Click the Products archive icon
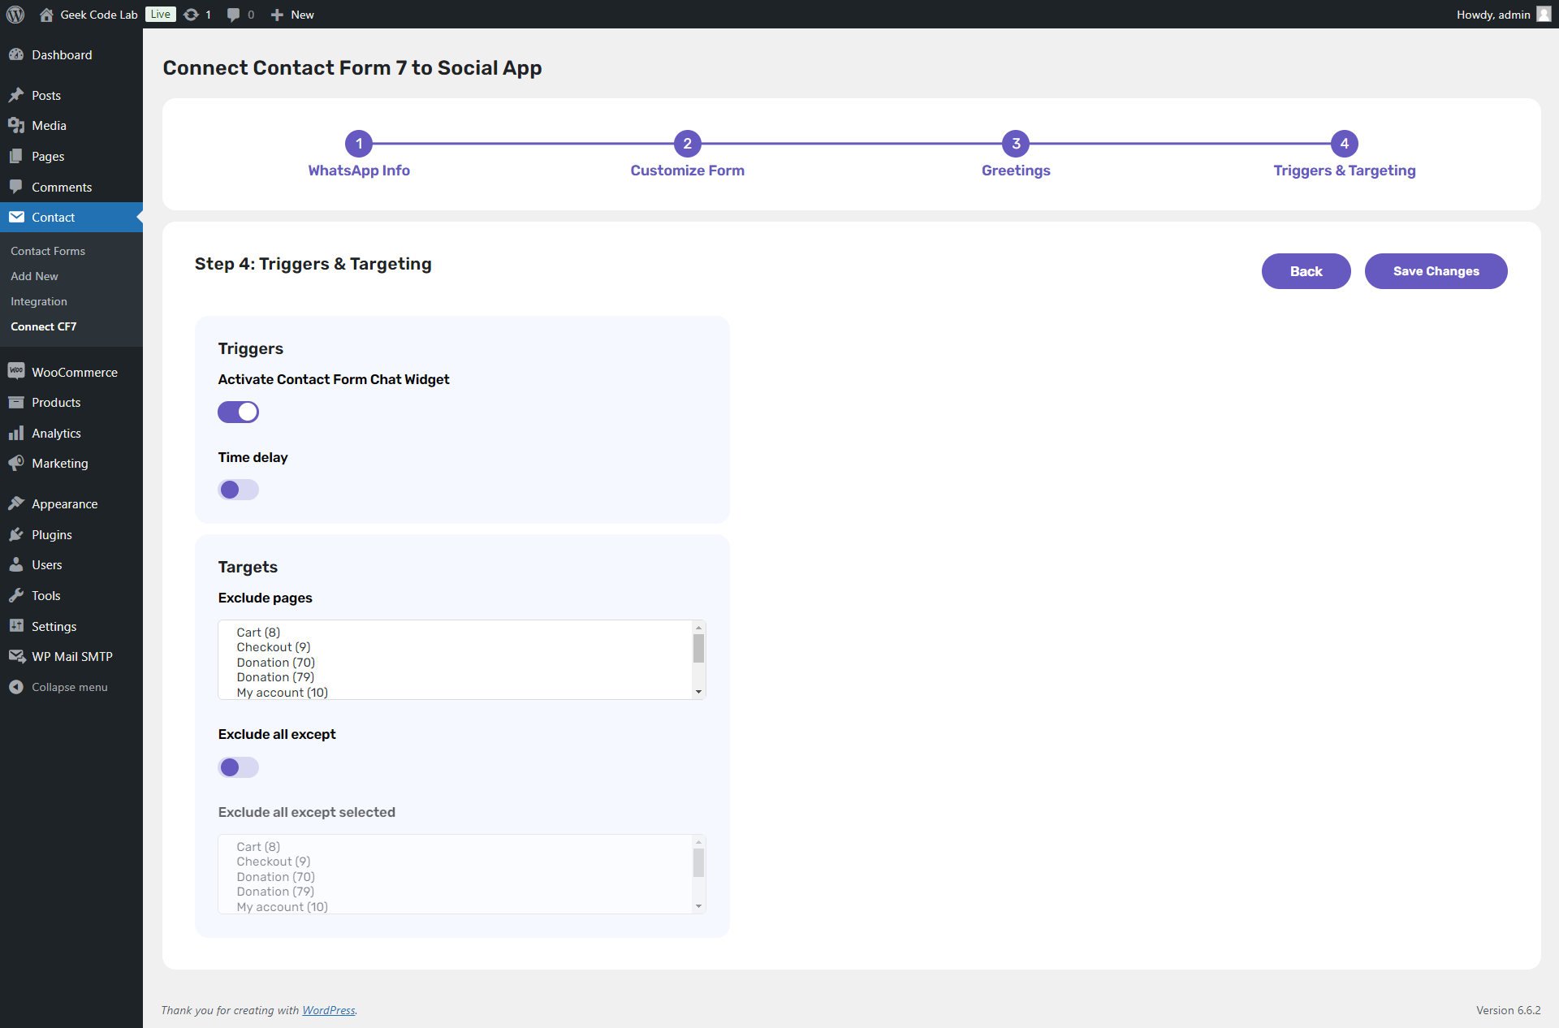The image size is (1559, 1028). pyautogui.click(x=16, y=402)
